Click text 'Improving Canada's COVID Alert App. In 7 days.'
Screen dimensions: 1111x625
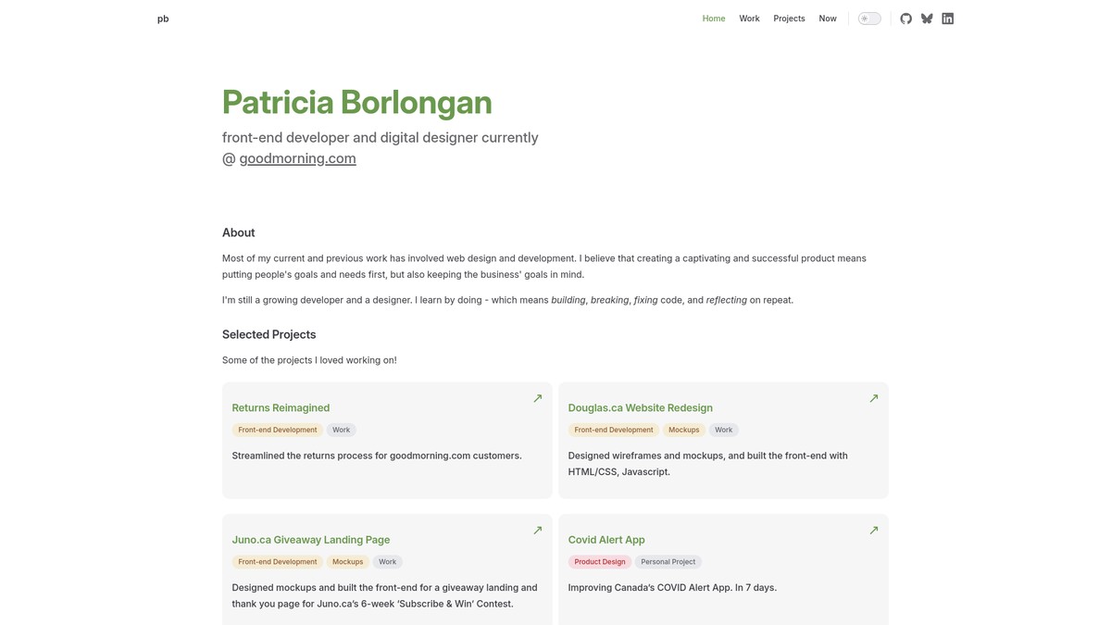coord(672,588)
